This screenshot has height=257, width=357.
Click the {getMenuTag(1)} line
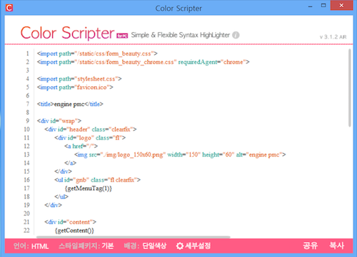(88, 189)
